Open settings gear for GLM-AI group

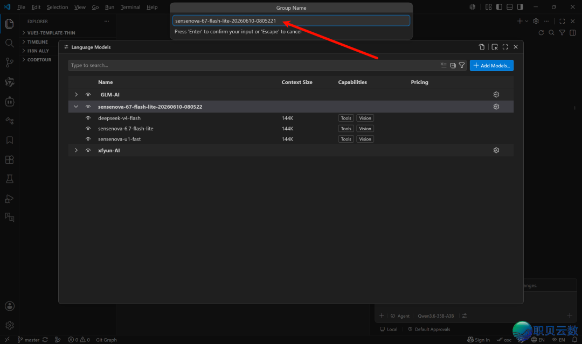click(x=496, y=95)
